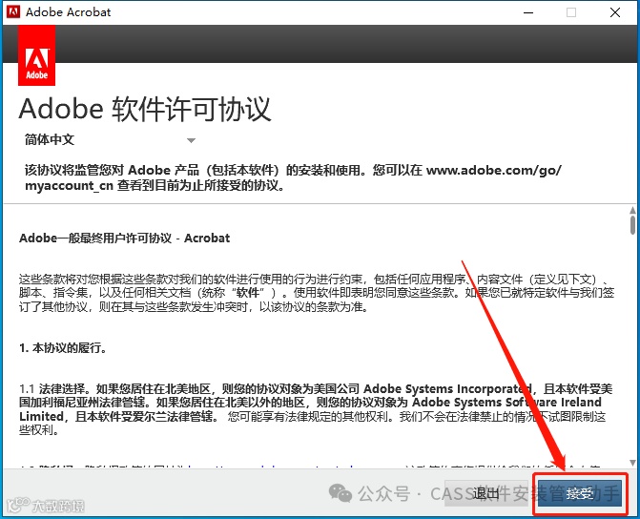Close the Adobe Acrobat window
640x519 pixels.
coord(615,12)
